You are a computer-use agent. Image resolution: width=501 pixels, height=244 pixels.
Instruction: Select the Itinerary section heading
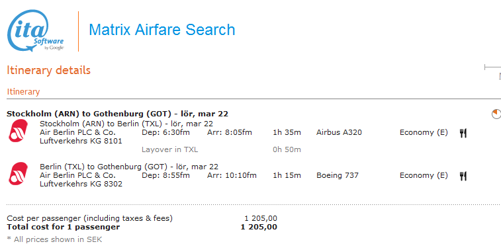[23, 92]
